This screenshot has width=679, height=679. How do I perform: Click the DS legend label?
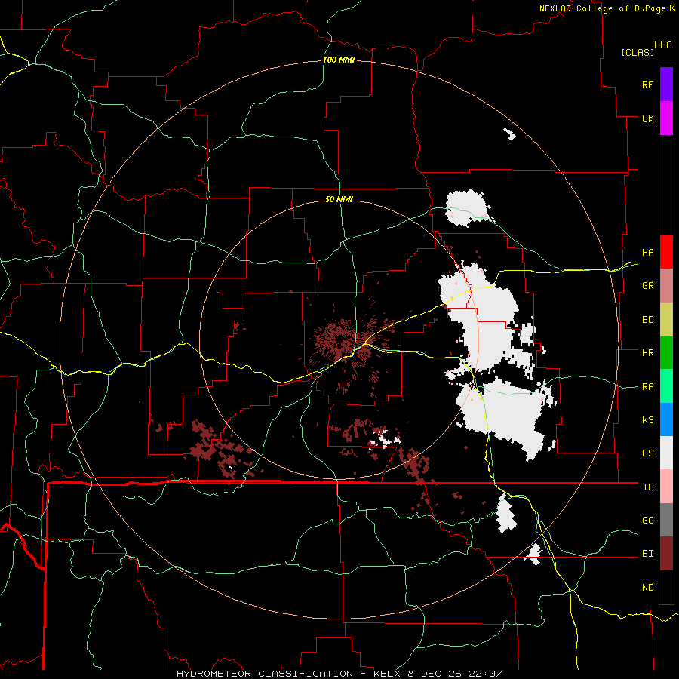647,453
